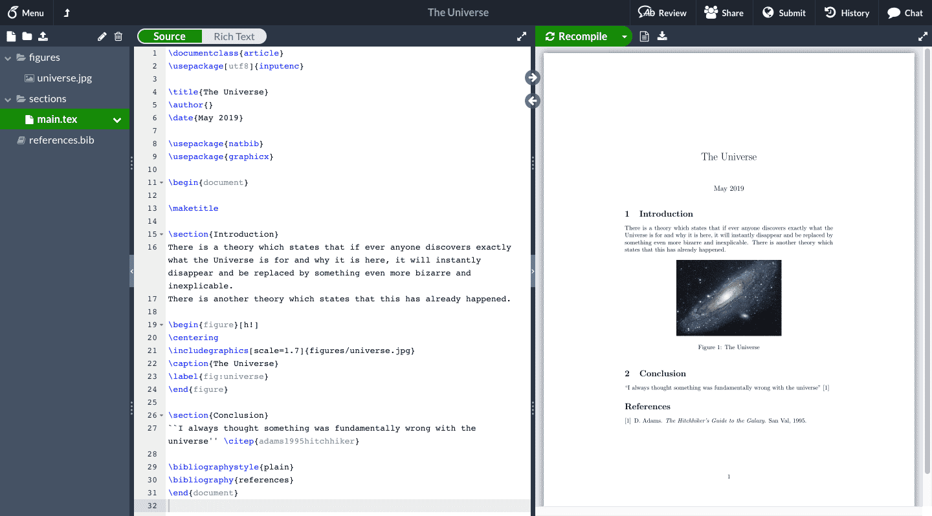Create a new file in the project
Image resolution: width=932 pixels, height=516 pixels.
pos(10,36)
